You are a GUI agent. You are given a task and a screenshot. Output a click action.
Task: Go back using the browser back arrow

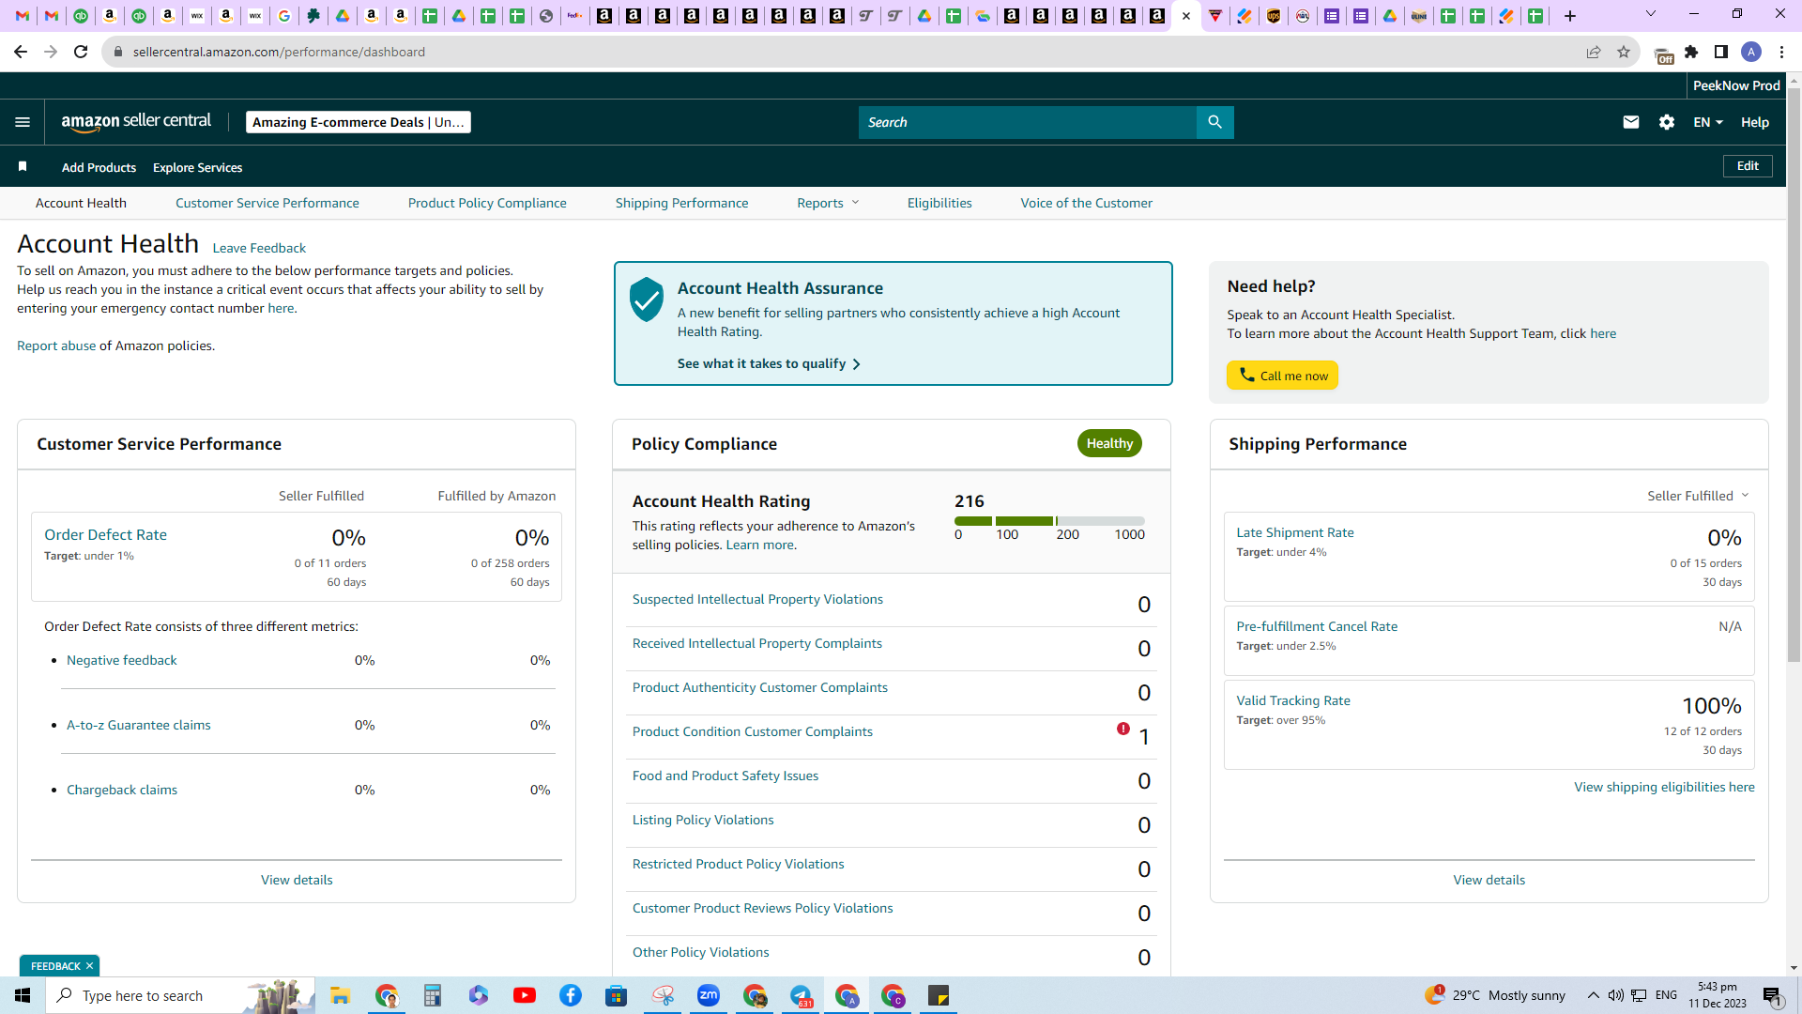point(21,52)
